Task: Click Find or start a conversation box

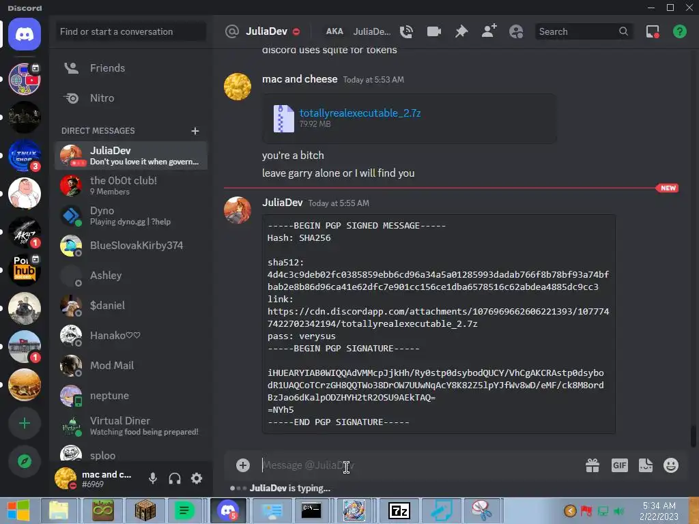Action: click(x=131, y=31)
